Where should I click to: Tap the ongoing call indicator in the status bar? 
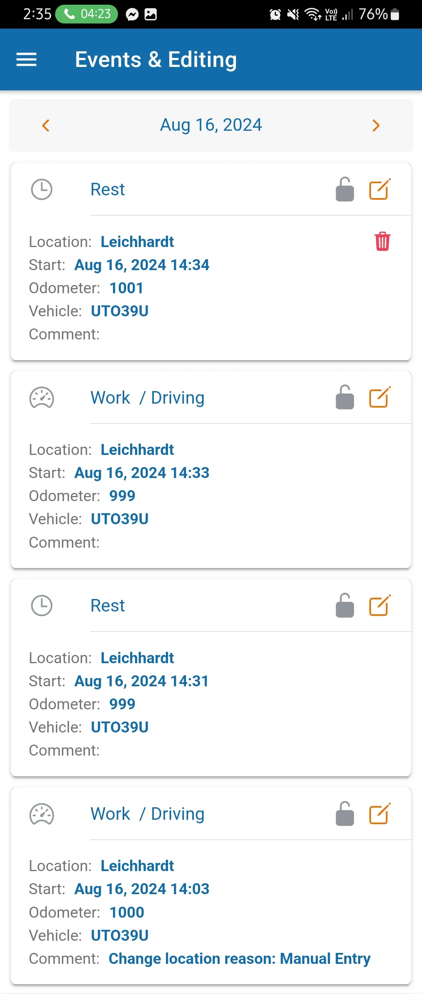[x=87, y=14]
